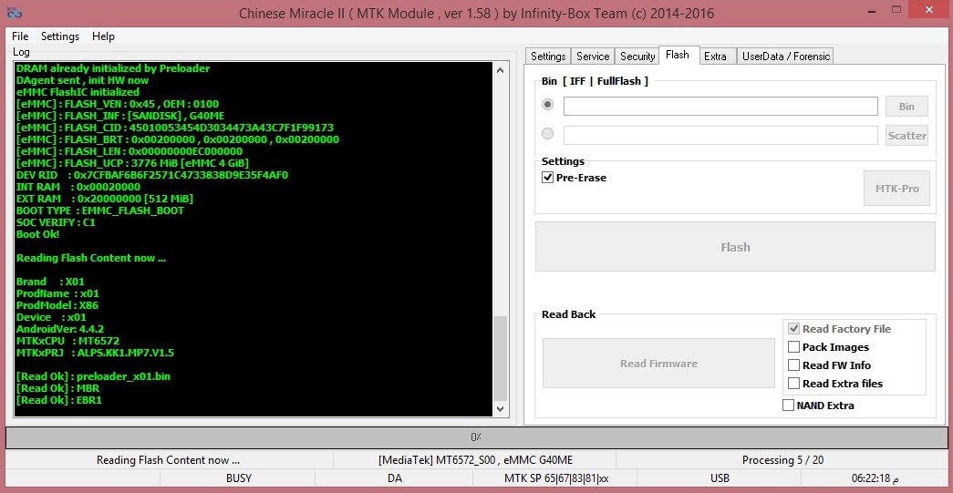Switch to the Extra tab

715,56
